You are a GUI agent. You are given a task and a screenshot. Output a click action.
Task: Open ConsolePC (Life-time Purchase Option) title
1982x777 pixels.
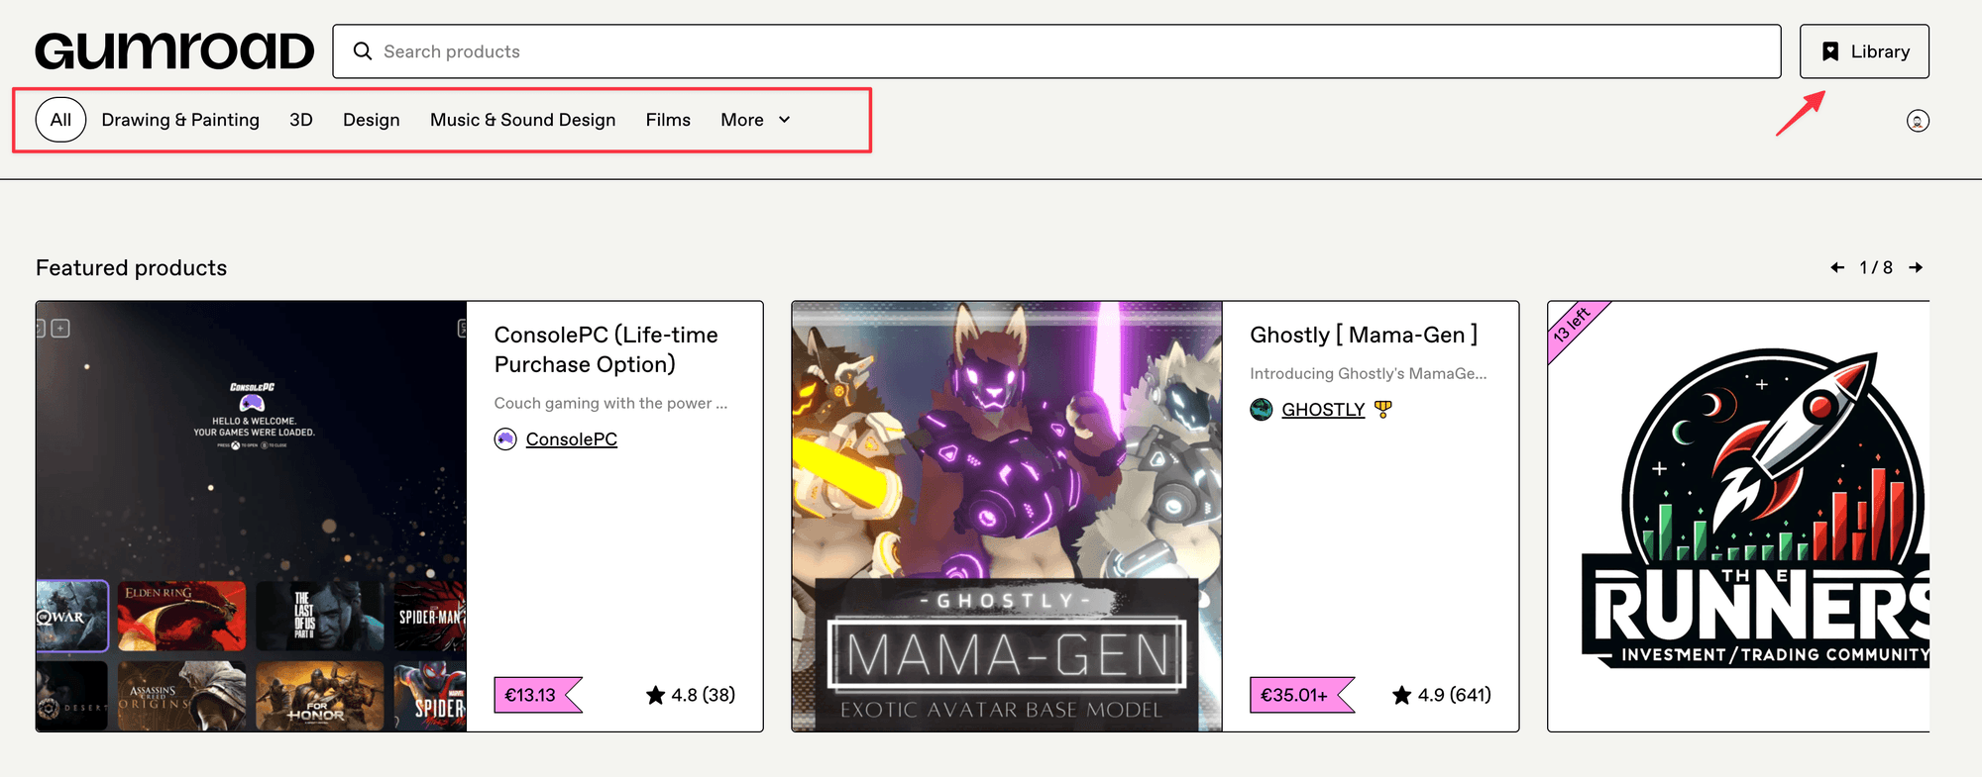[606, 349]
